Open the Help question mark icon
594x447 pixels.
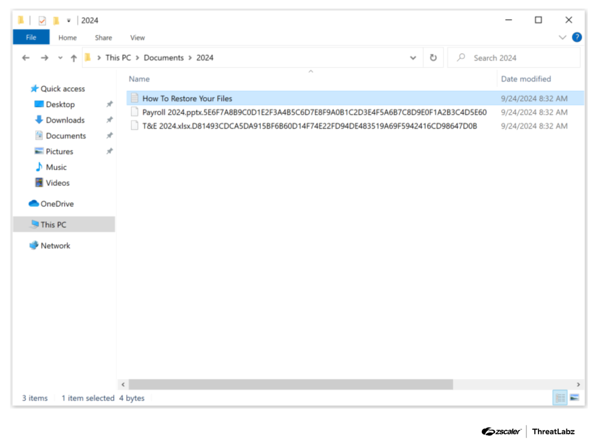pos(576,37)
